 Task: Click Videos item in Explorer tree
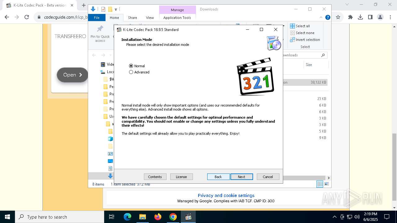coord(107,64)
